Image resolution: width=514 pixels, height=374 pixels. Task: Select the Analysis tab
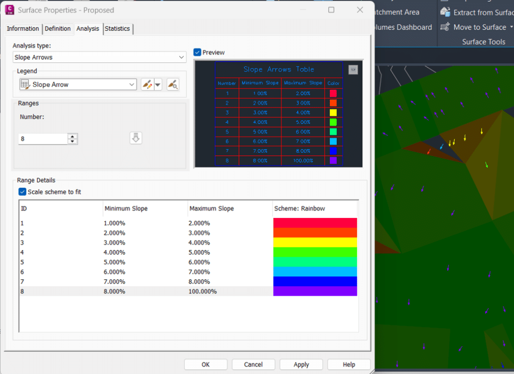(88, 29)
